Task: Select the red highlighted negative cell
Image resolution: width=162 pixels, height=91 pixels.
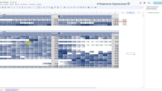Action: [123, 21]
